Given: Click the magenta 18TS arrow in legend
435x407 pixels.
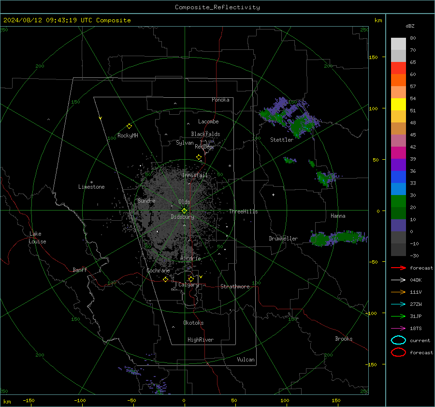Looking at the screenshot, I should coord(398,329).
